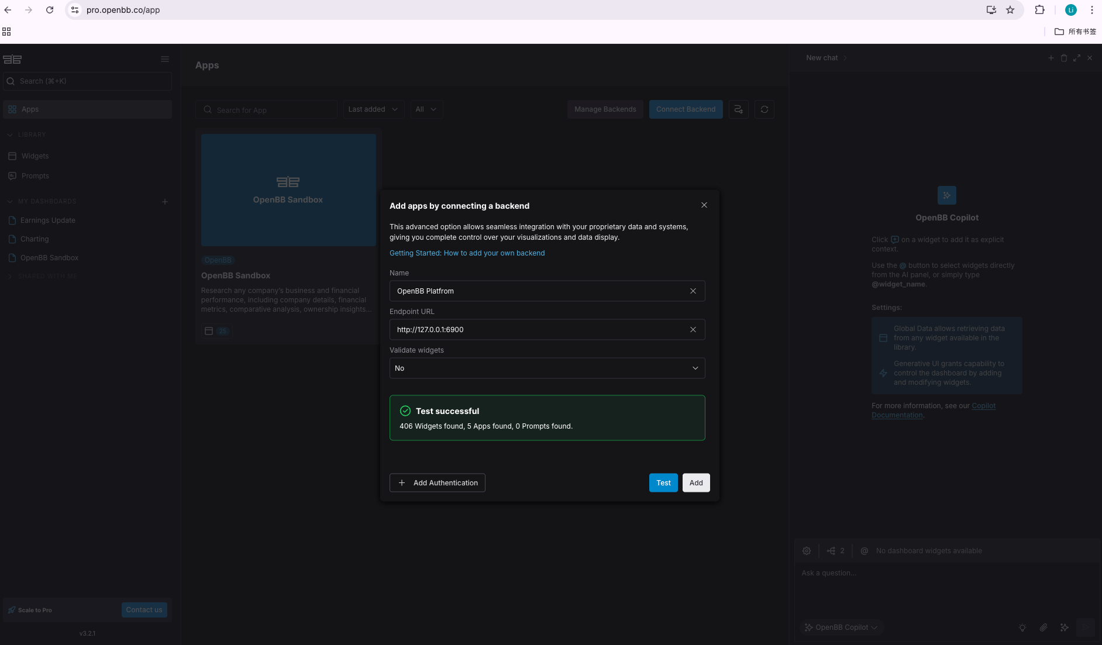This screenshot has width=1102, height=645.
Task: Open the Earnings Update dashboard
Action: (x=47, y=220)
